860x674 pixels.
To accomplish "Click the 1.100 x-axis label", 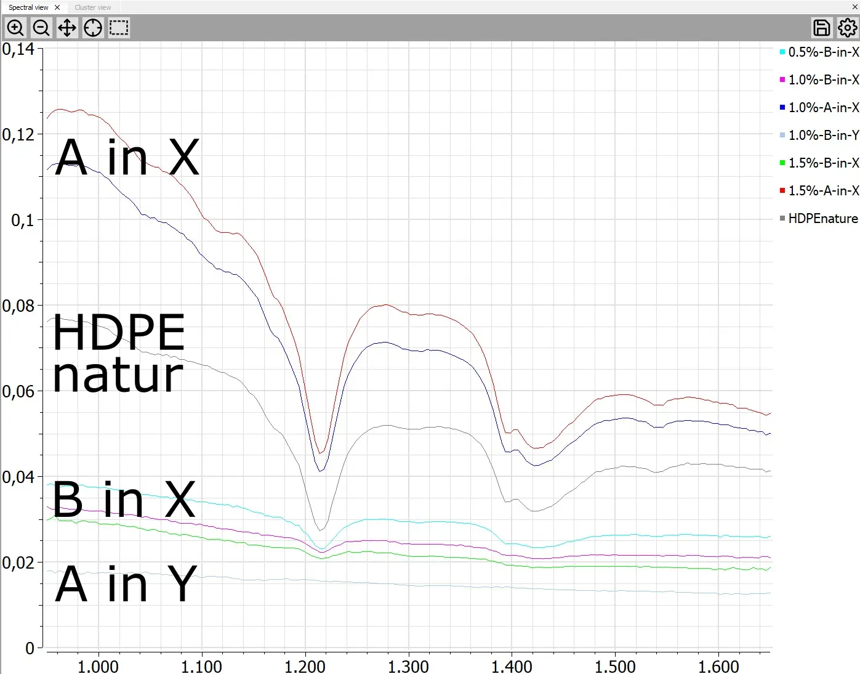I will (x=201, y=666).
